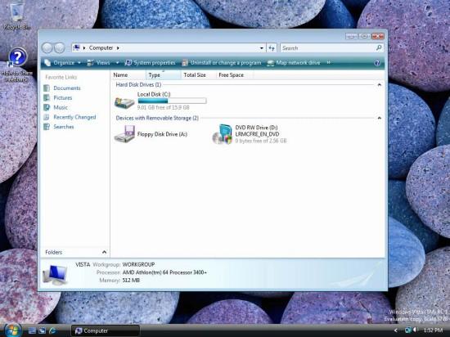This screenshot has width=450, height=337.
Task: Expand the Views dropdown arrow
Action: tap(117, 62)
